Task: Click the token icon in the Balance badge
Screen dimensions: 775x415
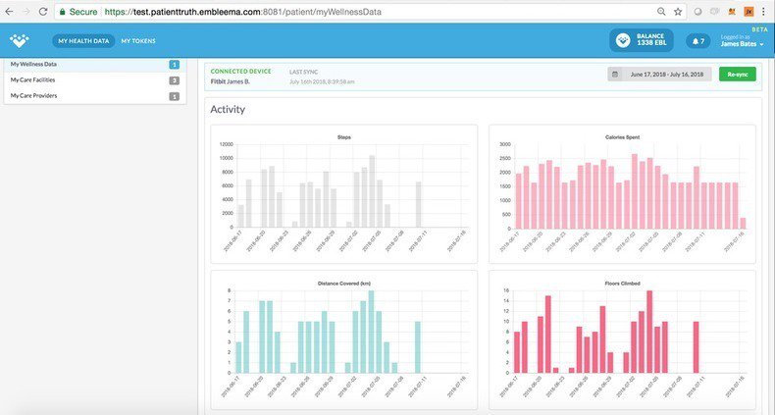Action: (623, 40)
